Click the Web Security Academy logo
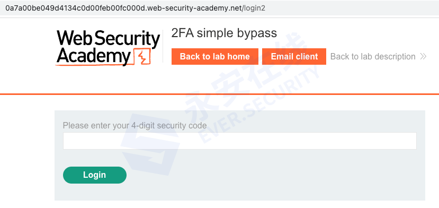The height and width of the screenshot is (208, 439). pyautogui.click(x=108, y=48)
